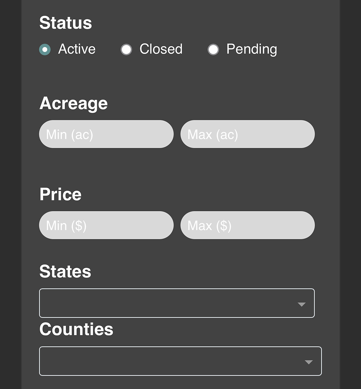Select Pending listing status
The height and width of the screenshot is (389, 361).
click(214, 49)
